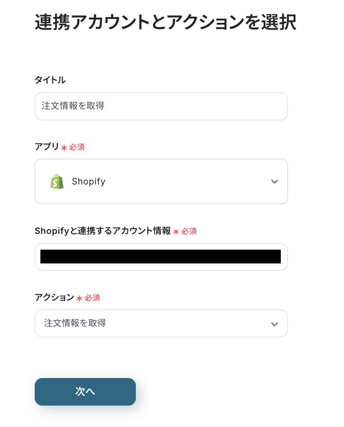Focus the タイトル input field
Image resolution: width=344 pixels, height=427 pixels.
tap(161, 106)
